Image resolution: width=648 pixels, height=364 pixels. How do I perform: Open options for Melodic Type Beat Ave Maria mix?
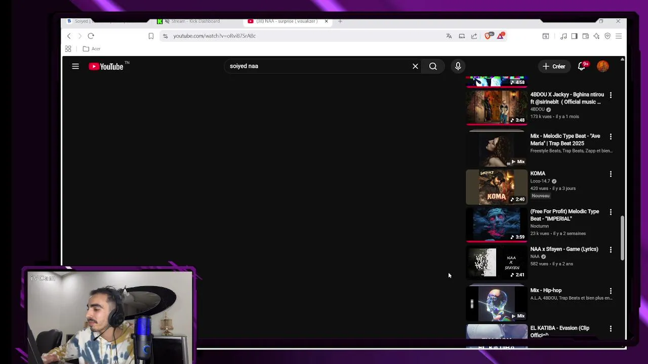coord(611,136)
